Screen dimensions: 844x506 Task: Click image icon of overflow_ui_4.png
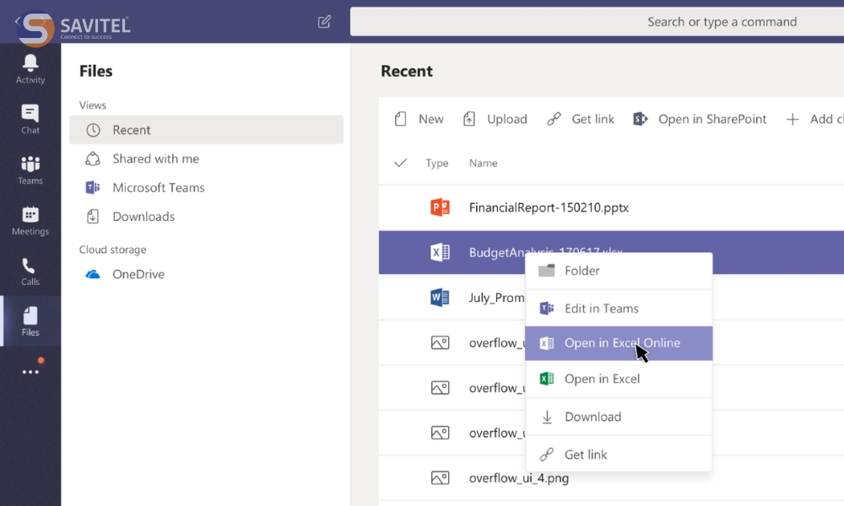point(440,477)
